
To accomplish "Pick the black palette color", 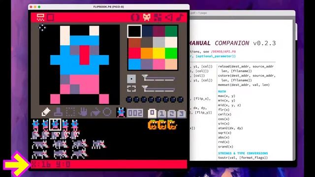I will pyautogui.click(x=134, y=31).
